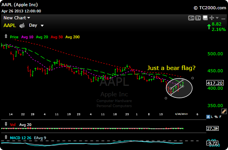Click Avg 20 label in Vol pane
This screenshot has width=228, height=150.
[25, 125]
